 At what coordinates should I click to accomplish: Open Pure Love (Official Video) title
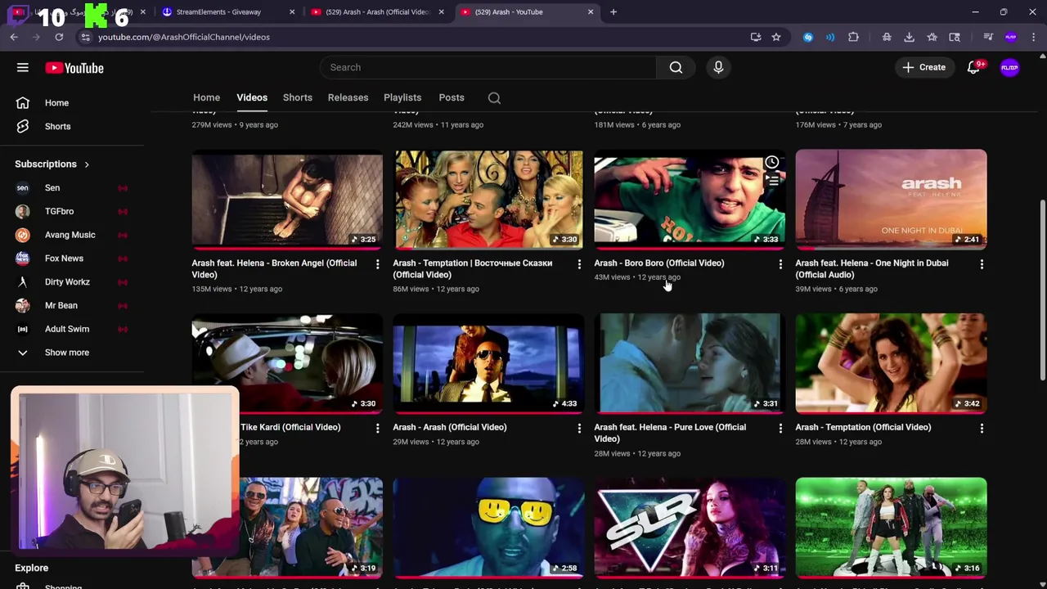[670, 433]
